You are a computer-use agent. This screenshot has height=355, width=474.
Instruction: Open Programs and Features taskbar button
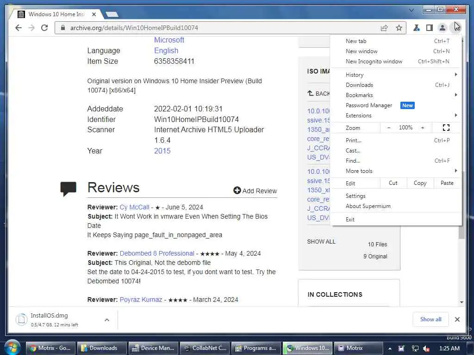pyautogui.click(x=256, y=348)
